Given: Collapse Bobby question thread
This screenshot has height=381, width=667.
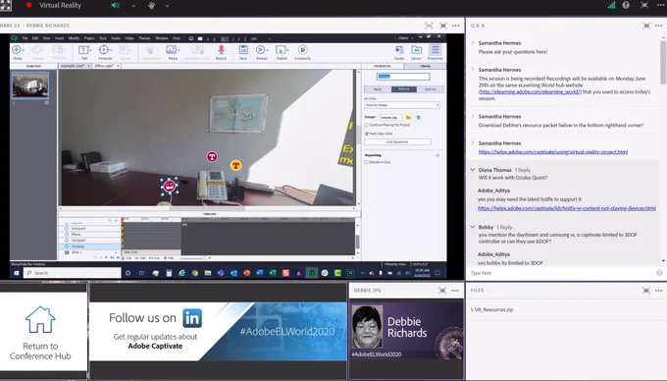Looking at the screenshot, I should [473, 227].
